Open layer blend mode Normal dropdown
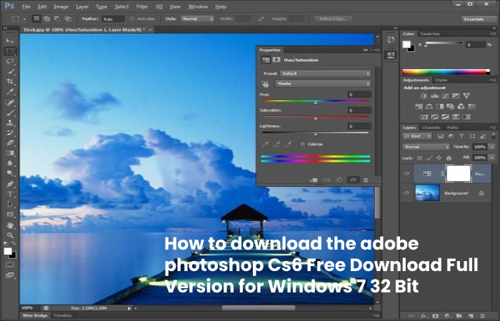The image size is (500, 321). 426,147
